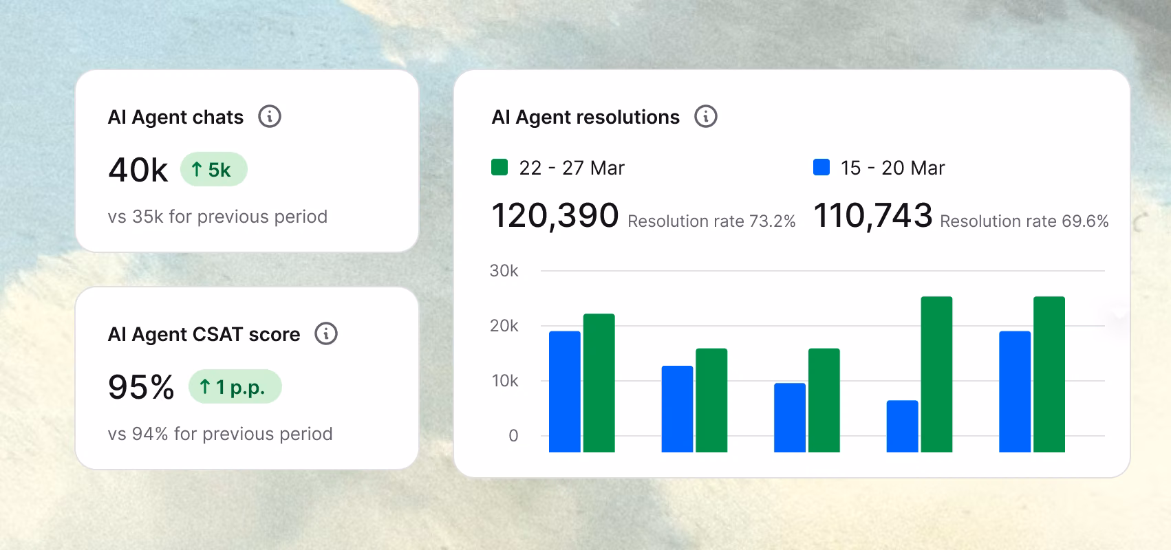The image size is (1171, 550).
Task: Click the fifth group's blue bar
Action: (x=1015, y=392)
